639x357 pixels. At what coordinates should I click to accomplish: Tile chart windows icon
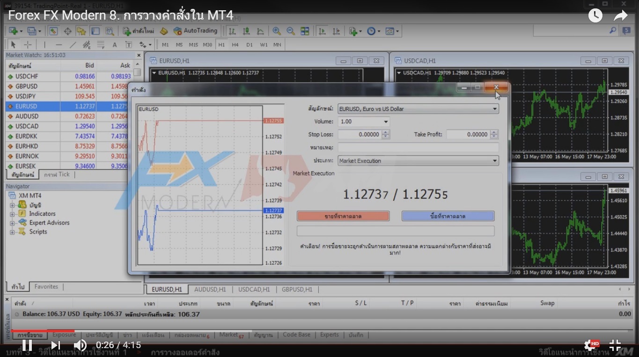[305, 31]
